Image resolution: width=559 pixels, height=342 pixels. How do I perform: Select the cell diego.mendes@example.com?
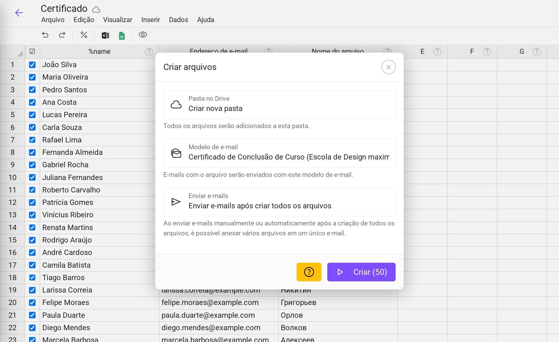[x=219, y=328]
